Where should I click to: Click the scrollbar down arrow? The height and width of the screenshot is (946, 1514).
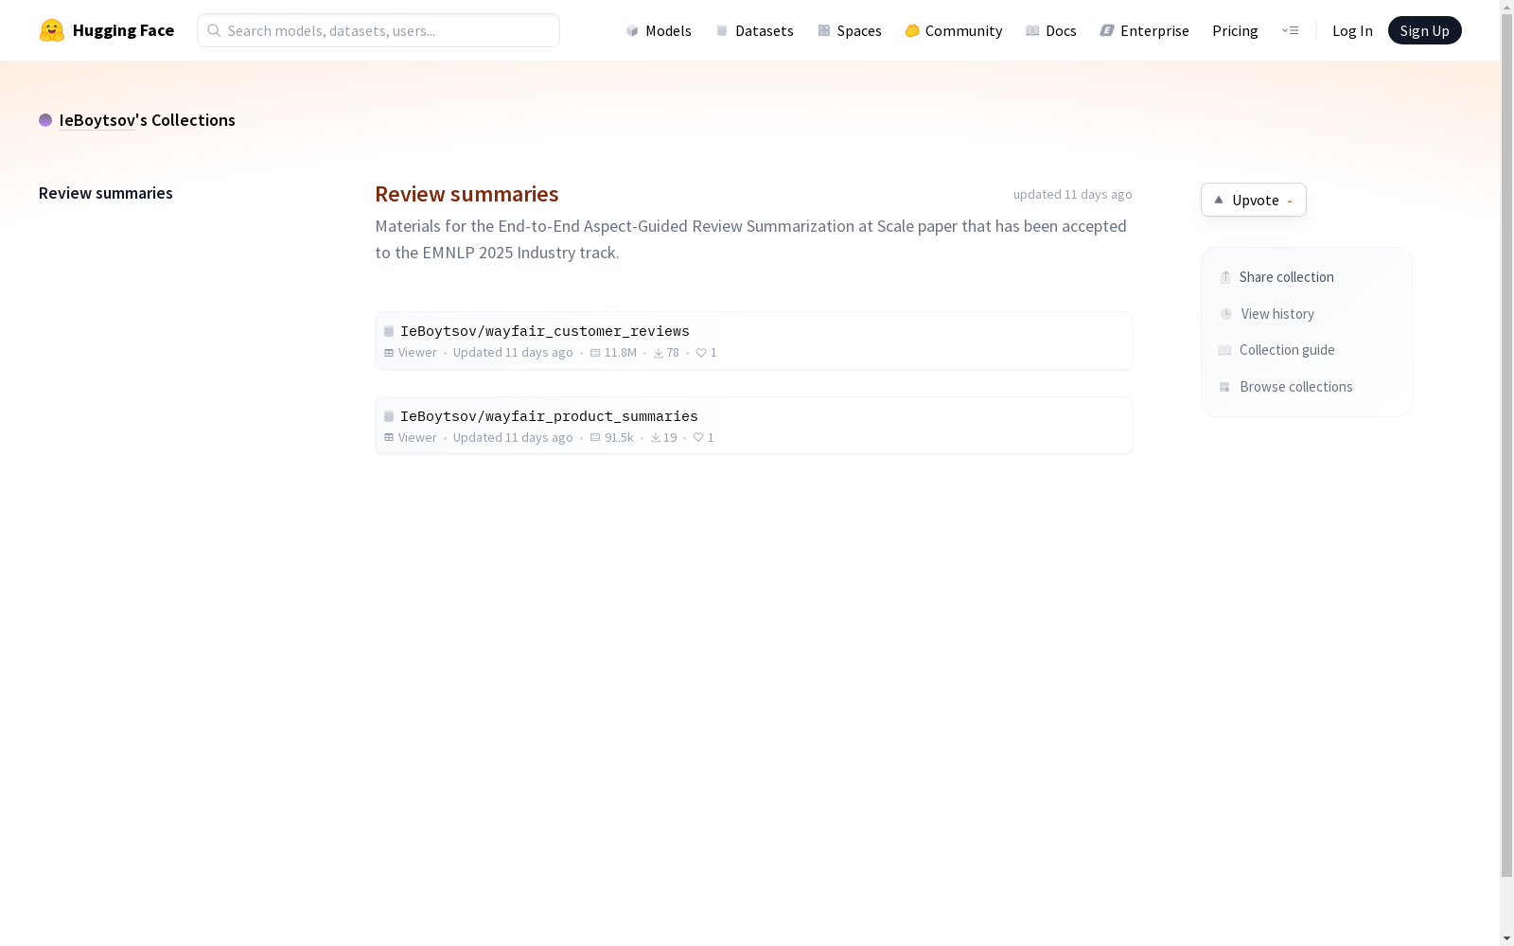[x=1506, y=938]
